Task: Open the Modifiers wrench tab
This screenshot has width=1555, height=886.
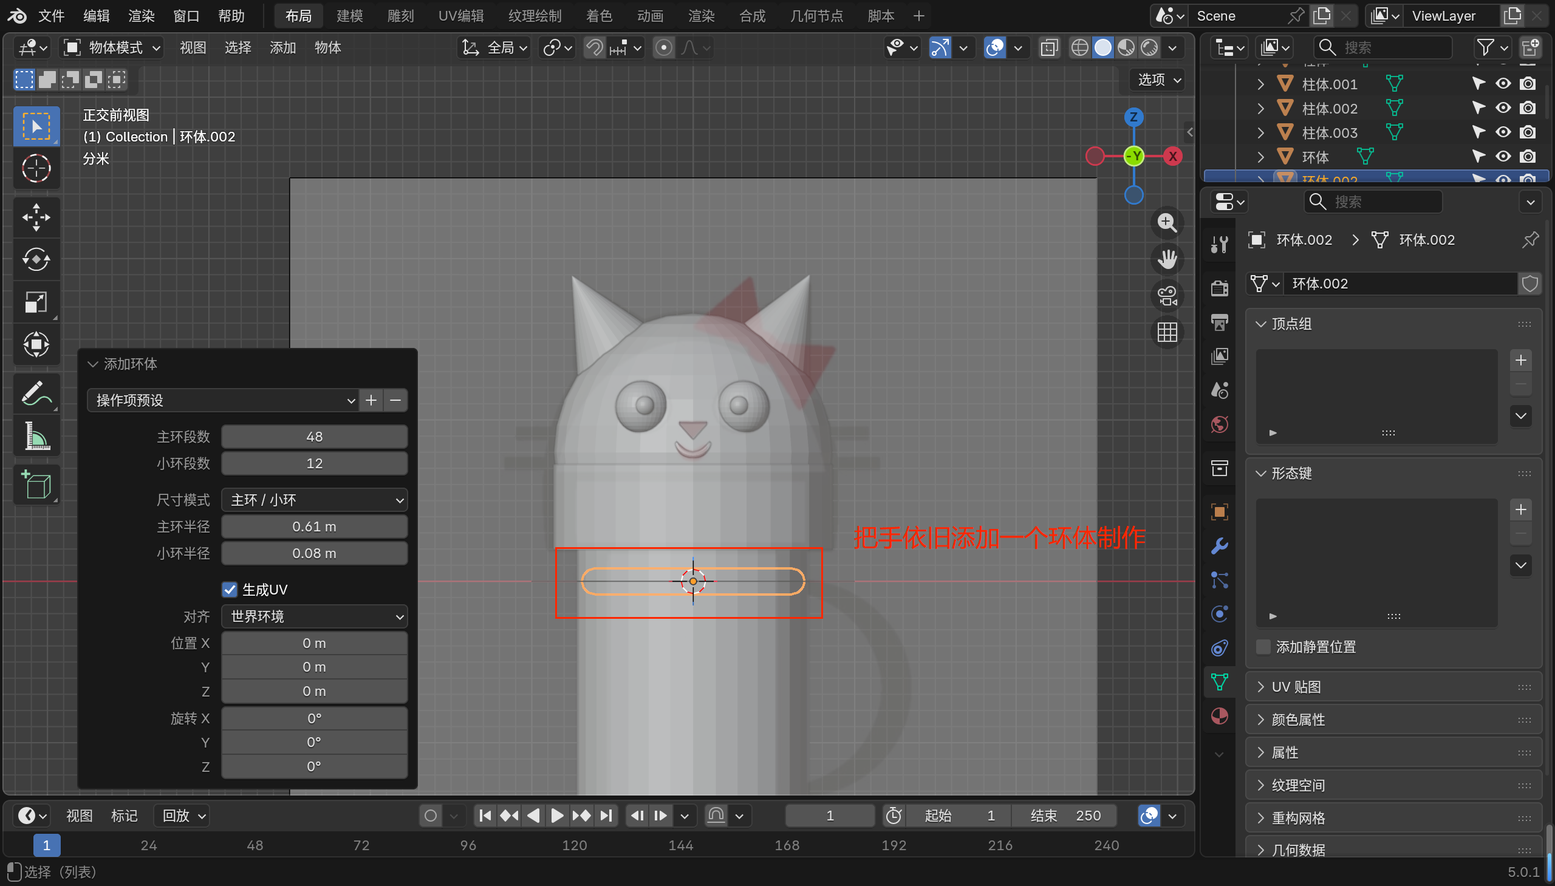Action: (1220, 546)
